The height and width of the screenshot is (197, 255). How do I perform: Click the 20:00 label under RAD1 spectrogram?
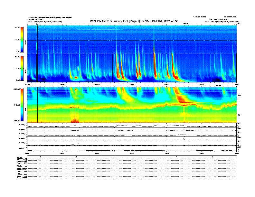point(202,85)
